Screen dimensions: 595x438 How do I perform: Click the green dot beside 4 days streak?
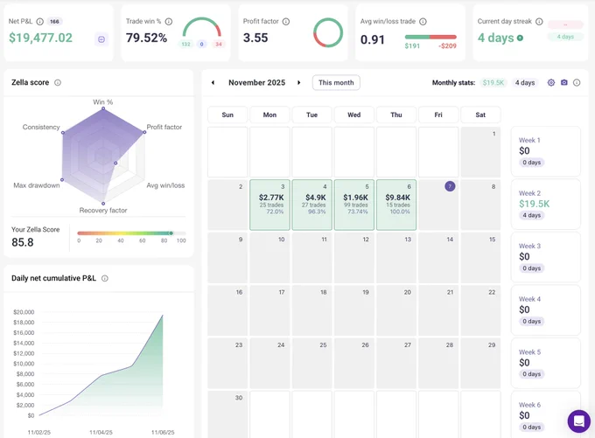click(x=520, y=38)
